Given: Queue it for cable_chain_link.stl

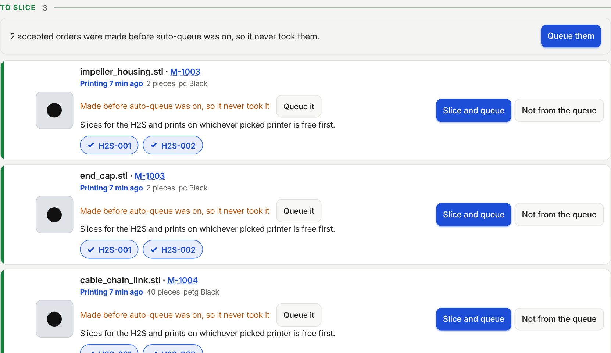Looking at the screenshot, I should [299, 315].
